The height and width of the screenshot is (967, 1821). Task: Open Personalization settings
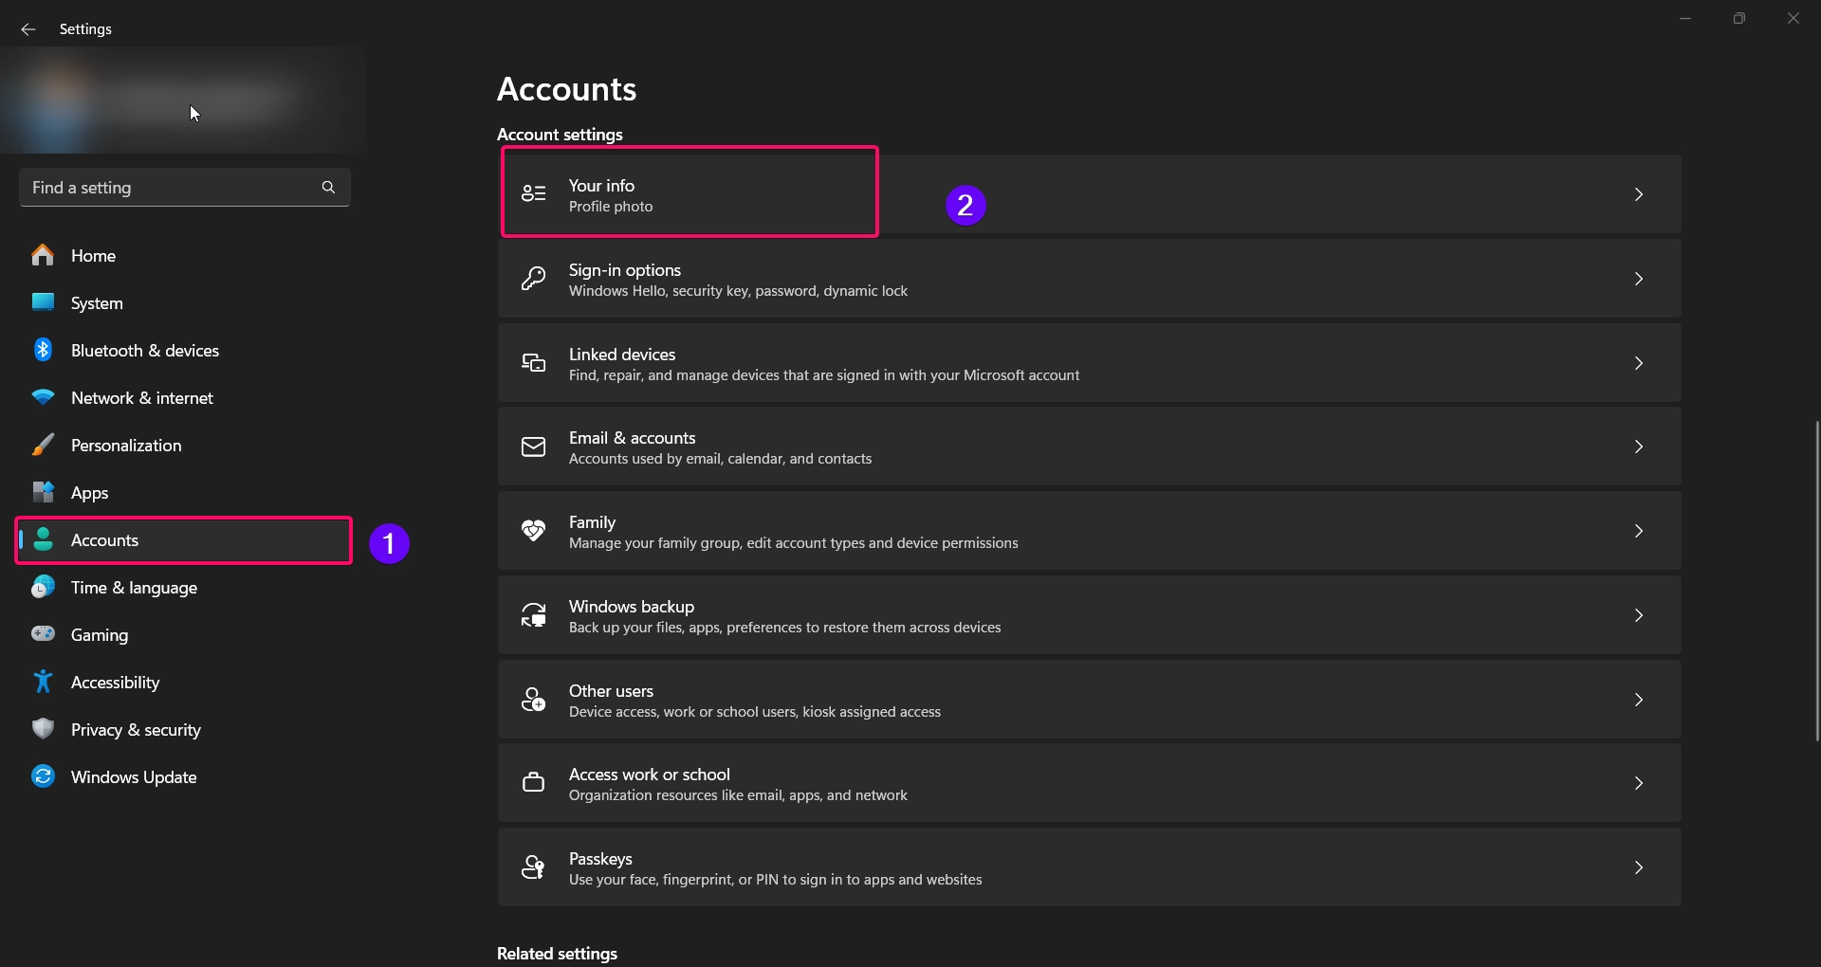click(x=185, y=445)
